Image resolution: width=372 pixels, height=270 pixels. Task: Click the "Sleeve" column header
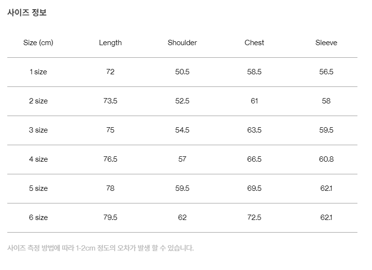click(x=326, y=43)
